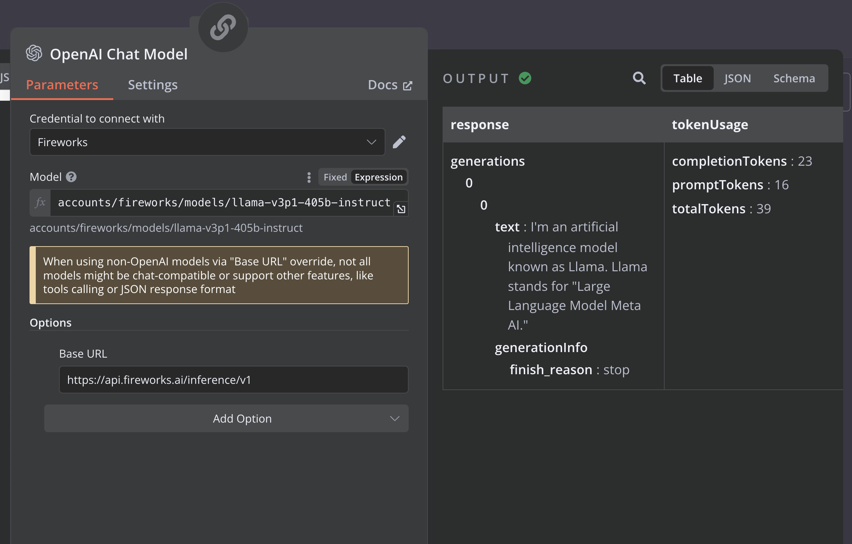Open the Fireworks credential dropdown
Screen dimensions: 852x544
coord(207,142)
